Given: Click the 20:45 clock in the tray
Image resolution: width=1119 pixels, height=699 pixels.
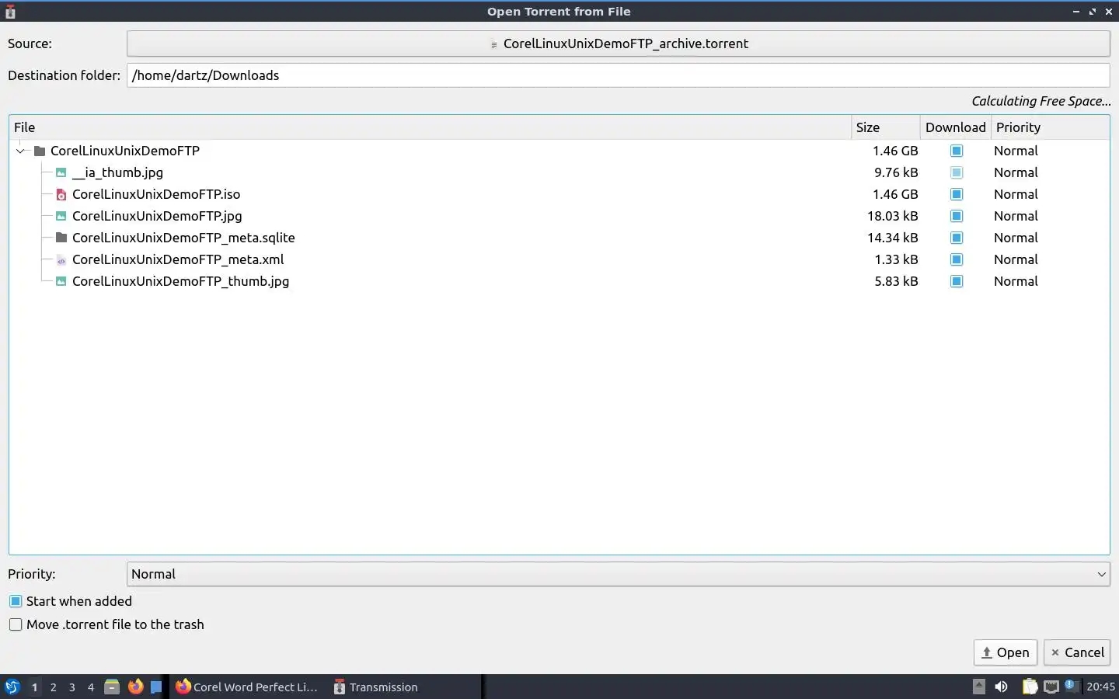Looking at the screenshot, I should click(1100, 687).
